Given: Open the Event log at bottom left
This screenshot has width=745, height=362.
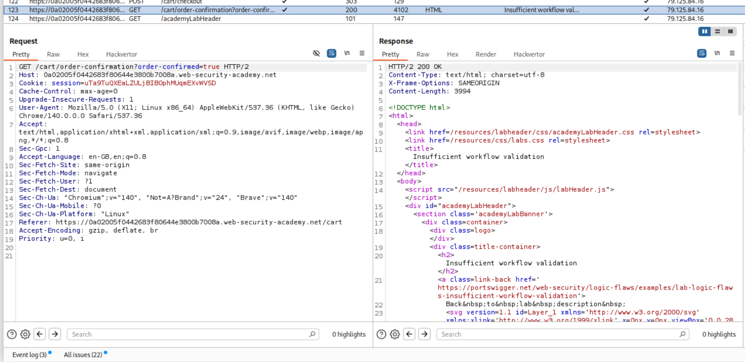Looking at the screenshot, I should [29, 355].
